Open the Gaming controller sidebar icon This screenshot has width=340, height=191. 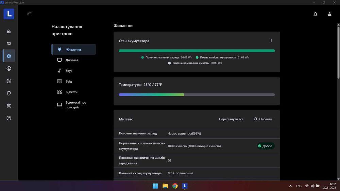9,44
